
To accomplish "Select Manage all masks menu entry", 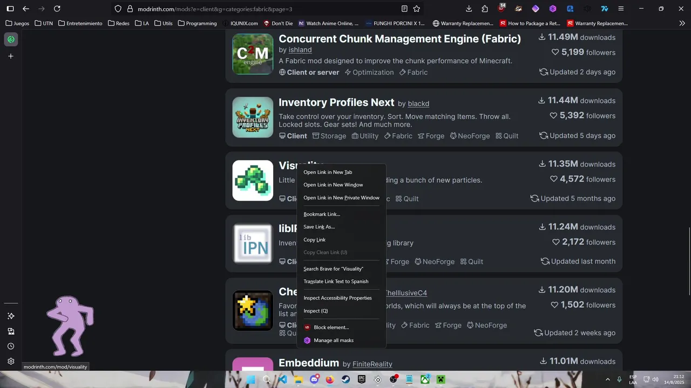I will pyautogui.click(x=341, y=341).
